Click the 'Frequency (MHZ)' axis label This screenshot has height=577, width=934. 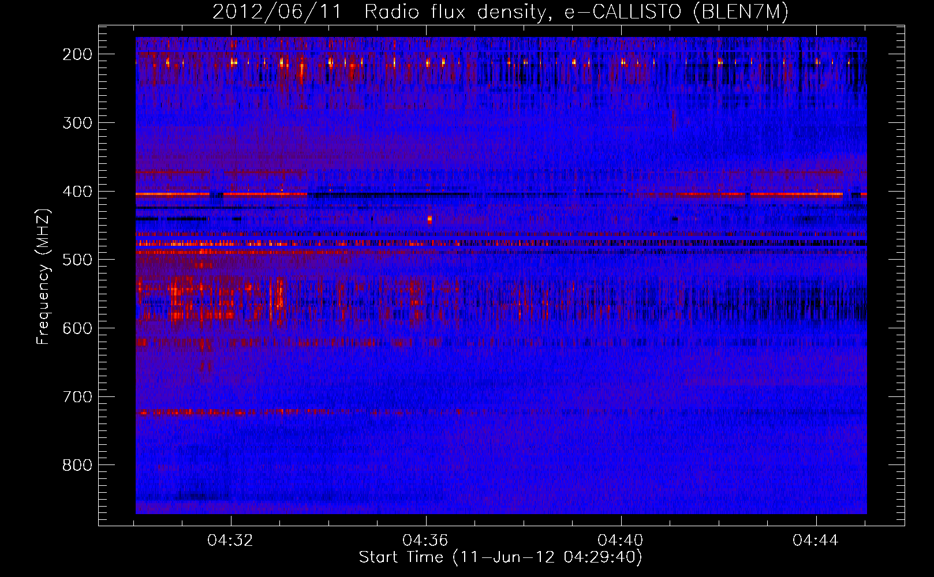click(43, 276)
